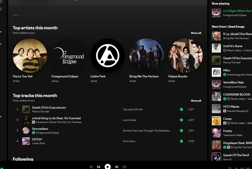The width and height of the screenshot is (252, 169).
Task: Click Pierce The Veil under Death Of An Executioner in queue
Action: pyautogui.click(x=232, y=63)
